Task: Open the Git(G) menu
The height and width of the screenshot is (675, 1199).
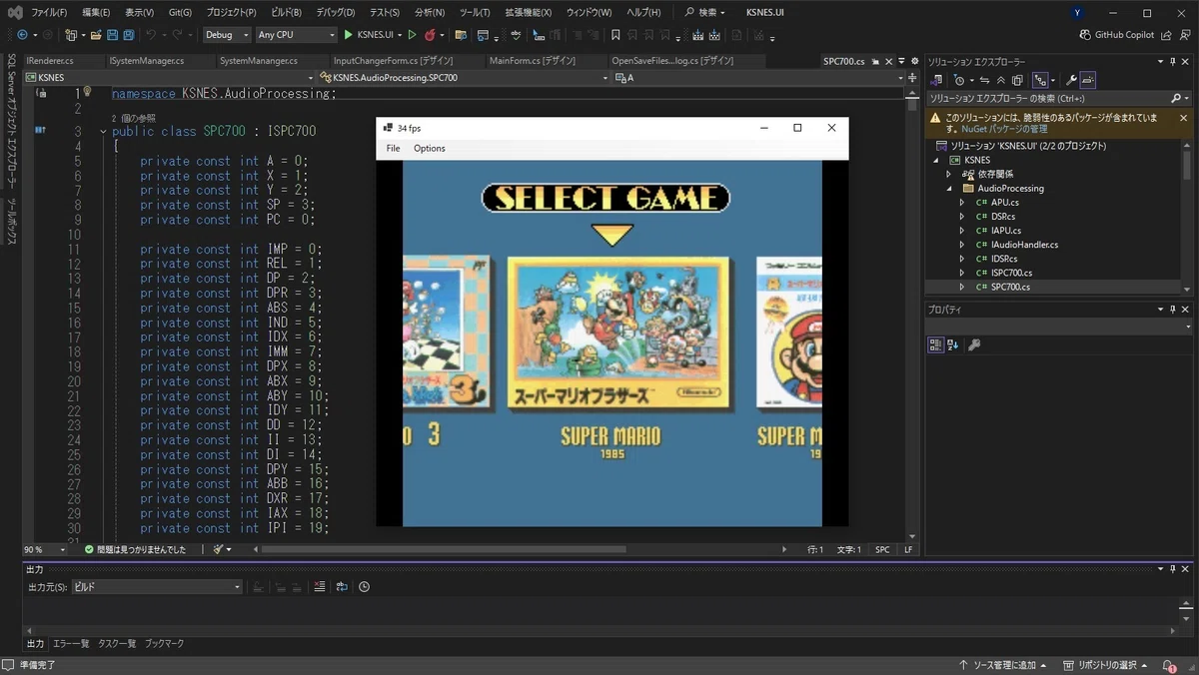Action: coord(180,13)
